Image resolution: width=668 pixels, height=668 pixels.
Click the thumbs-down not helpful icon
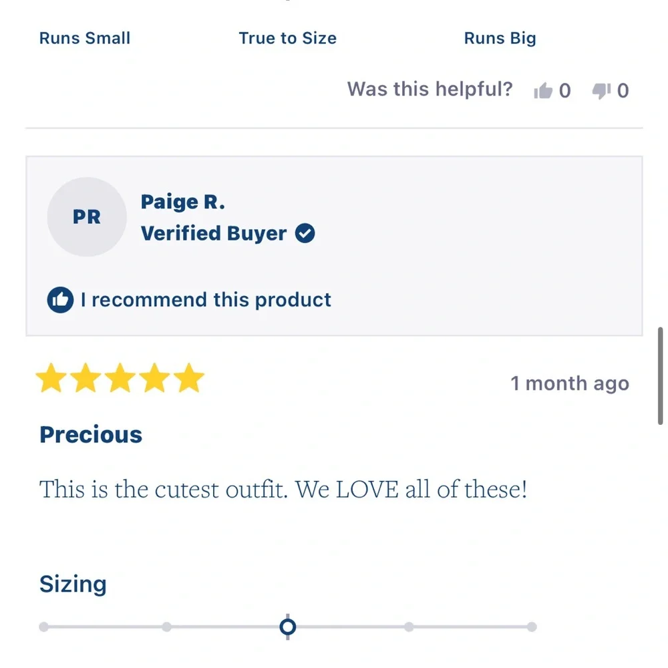[601, 90]
